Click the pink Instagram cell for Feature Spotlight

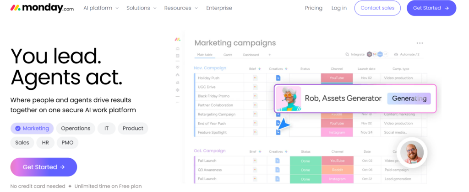coord(337,132)
